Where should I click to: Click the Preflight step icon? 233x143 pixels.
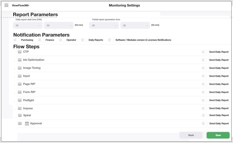[20, 100]
